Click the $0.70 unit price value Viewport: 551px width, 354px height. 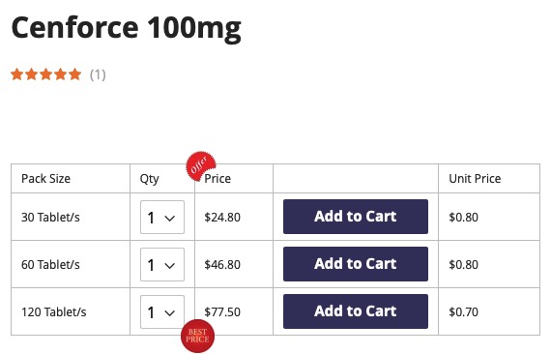coord(463,311)
